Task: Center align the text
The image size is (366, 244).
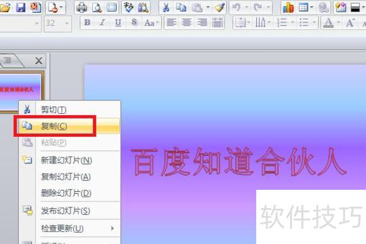Action: tap(186, 22)
